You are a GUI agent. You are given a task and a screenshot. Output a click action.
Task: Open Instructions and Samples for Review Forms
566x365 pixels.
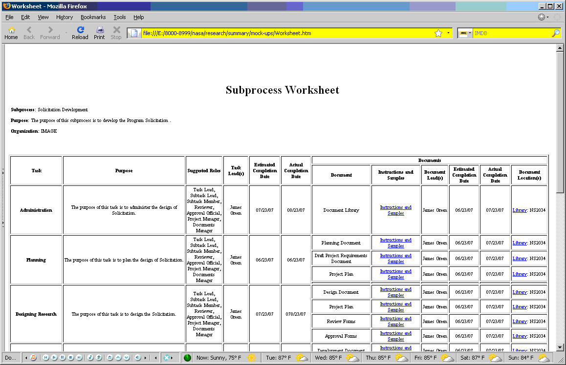(x=395, y=322)
